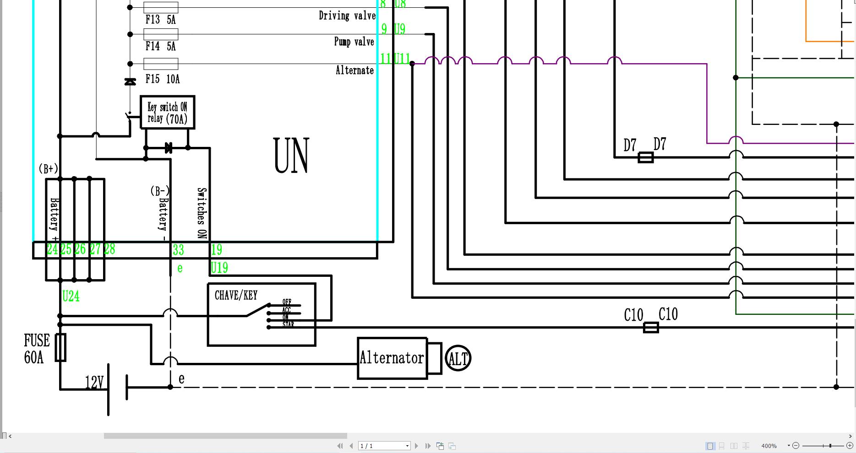Click the Switches ON vertical label

click(202, 213)
